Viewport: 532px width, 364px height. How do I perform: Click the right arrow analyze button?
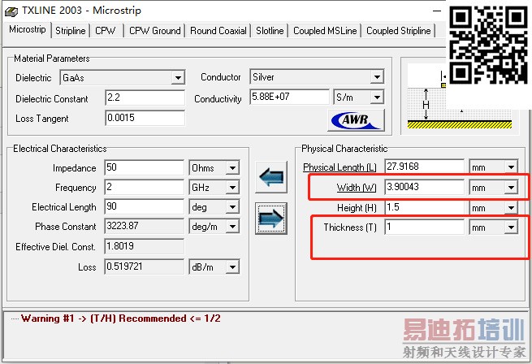(271, 219)
